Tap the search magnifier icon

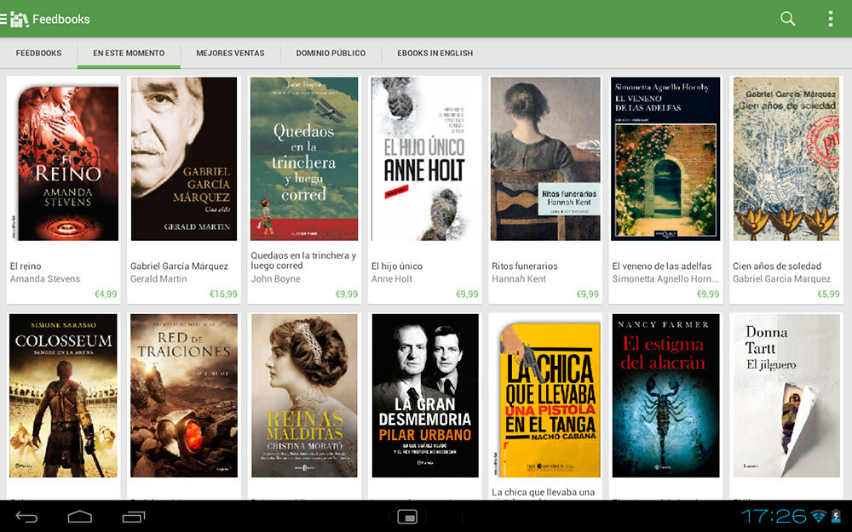788,19
